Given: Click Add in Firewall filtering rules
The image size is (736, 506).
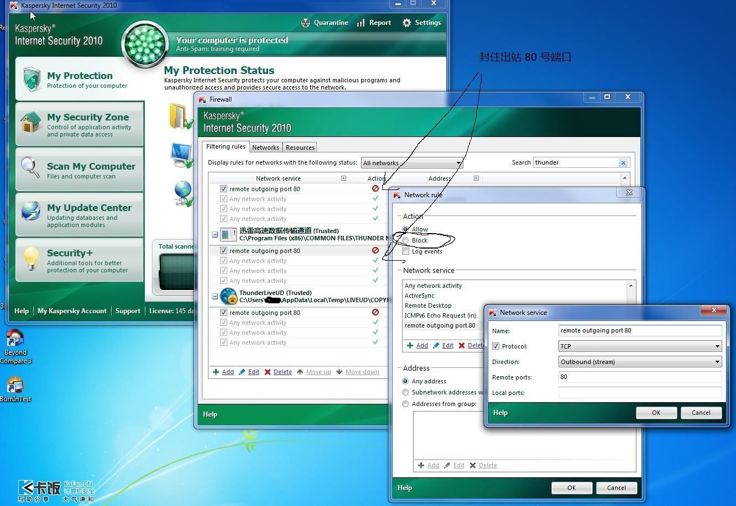Looking at the screenshot, I should point(223,372).
